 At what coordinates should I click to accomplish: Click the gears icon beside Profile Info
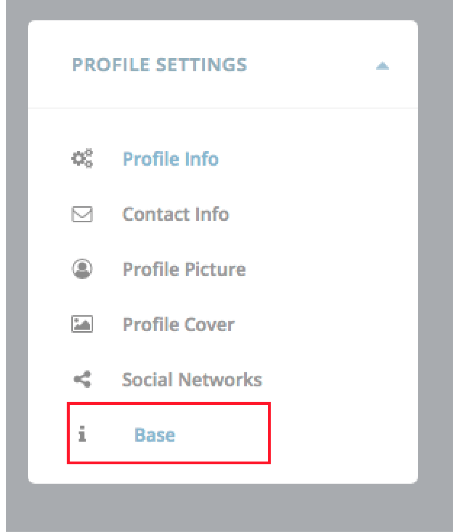point(82,159)
